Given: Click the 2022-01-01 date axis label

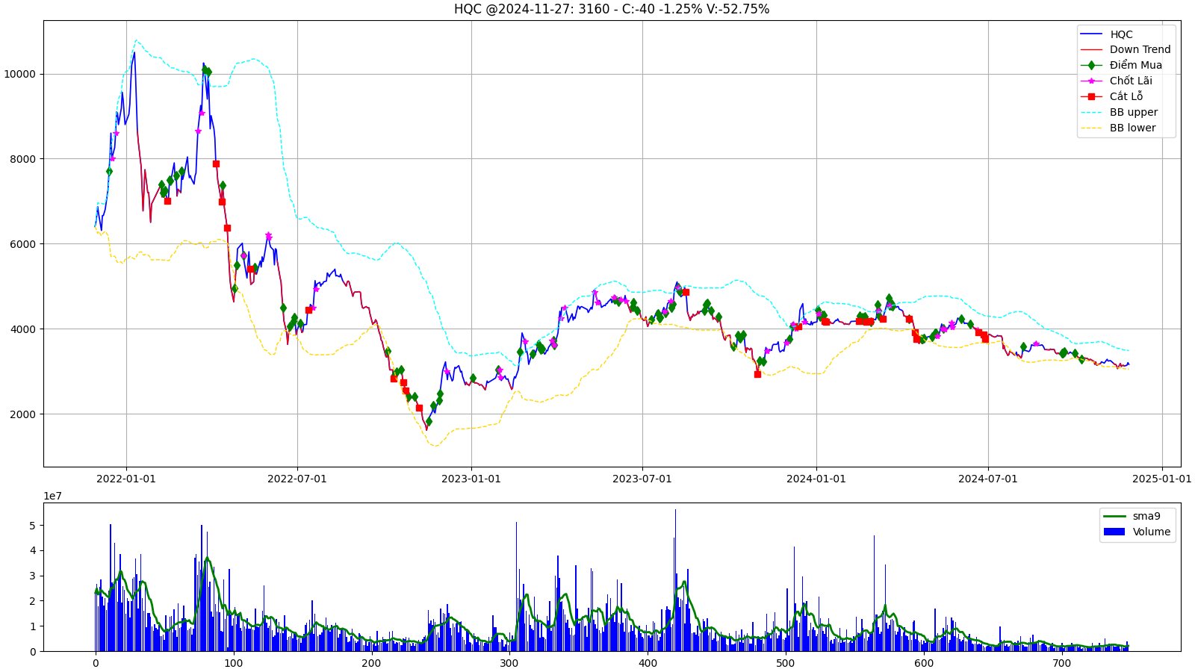Looking at the screenshot, I should pyautogui.click(x=126, y=479).
